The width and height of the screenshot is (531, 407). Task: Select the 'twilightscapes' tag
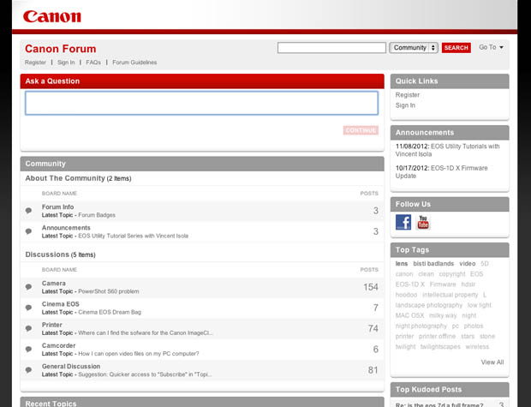440,347
